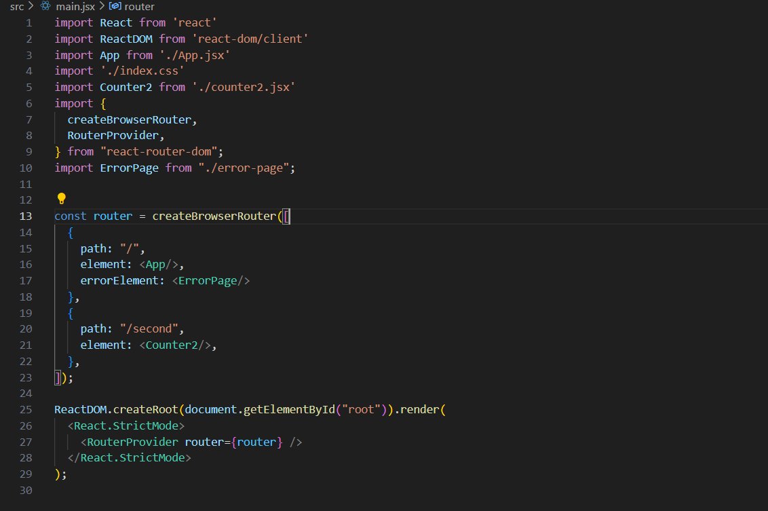Click line number 13 in gutter

26,216
